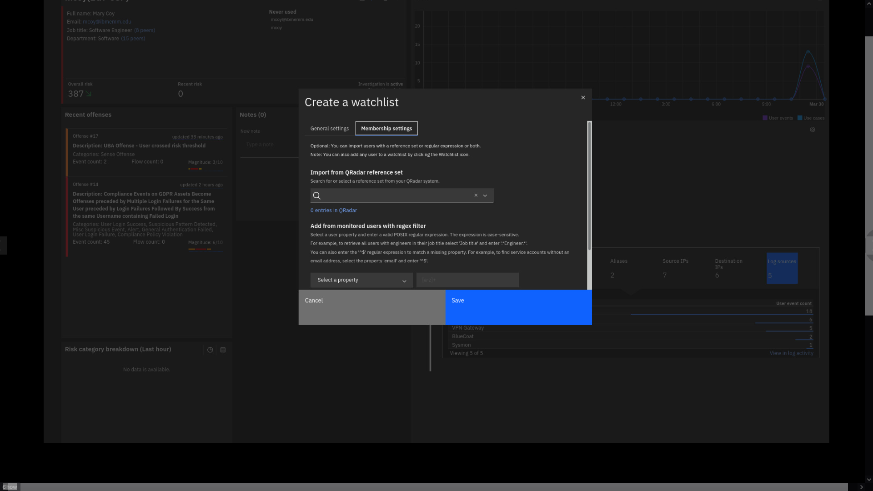Image resolution: width=873 pixels, height=491 pixels.
Task: Switch risk category breakdown to table view
Action: point(223,350)
